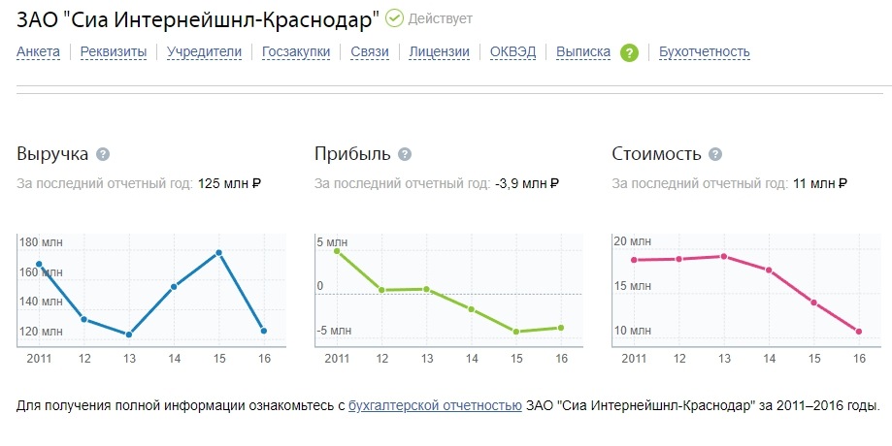Open the Бухотчетность section
This screenshot has height=446, width=892.
pos(705,51)
